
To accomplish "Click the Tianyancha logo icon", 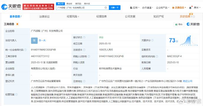I will (4, 7).
